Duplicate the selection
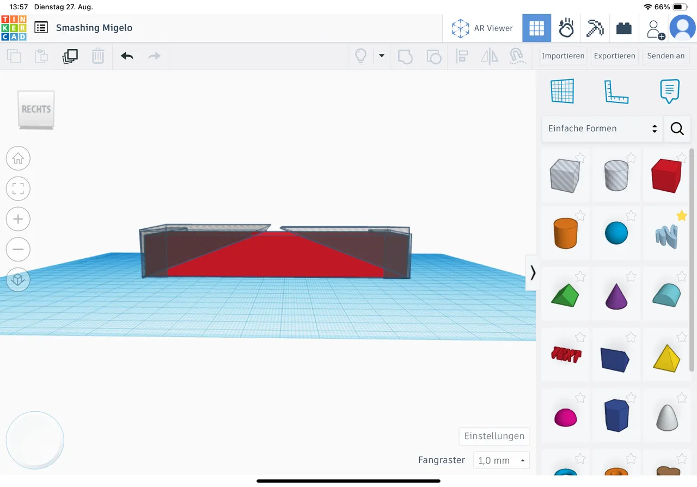Viewport: 697px width, 487px height. [70, 56]
